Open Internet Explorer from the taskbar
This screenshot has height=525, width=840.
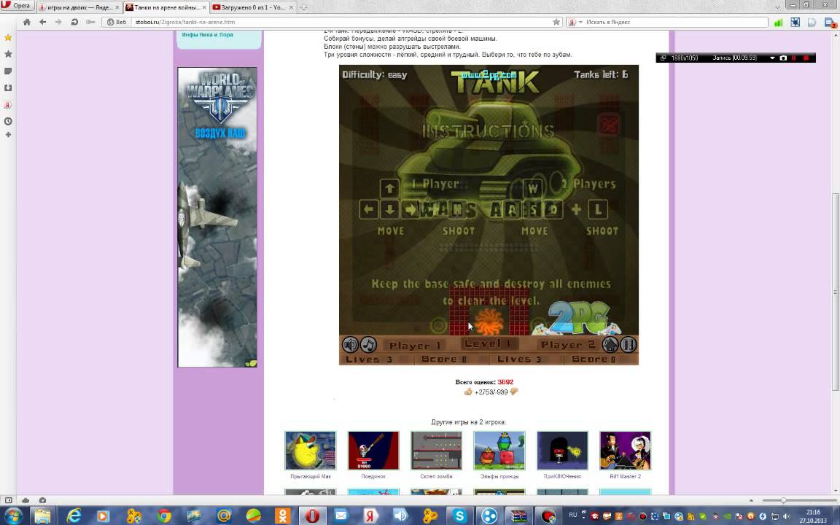coord(73,516)
